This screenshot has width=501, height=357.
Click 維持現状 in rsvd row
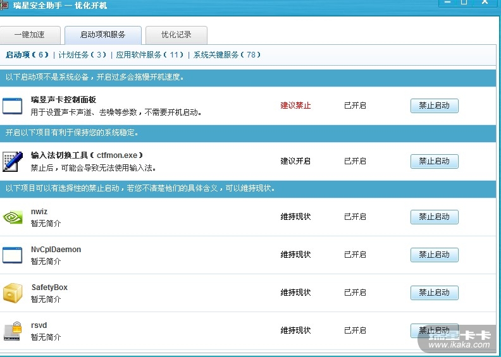295,330
